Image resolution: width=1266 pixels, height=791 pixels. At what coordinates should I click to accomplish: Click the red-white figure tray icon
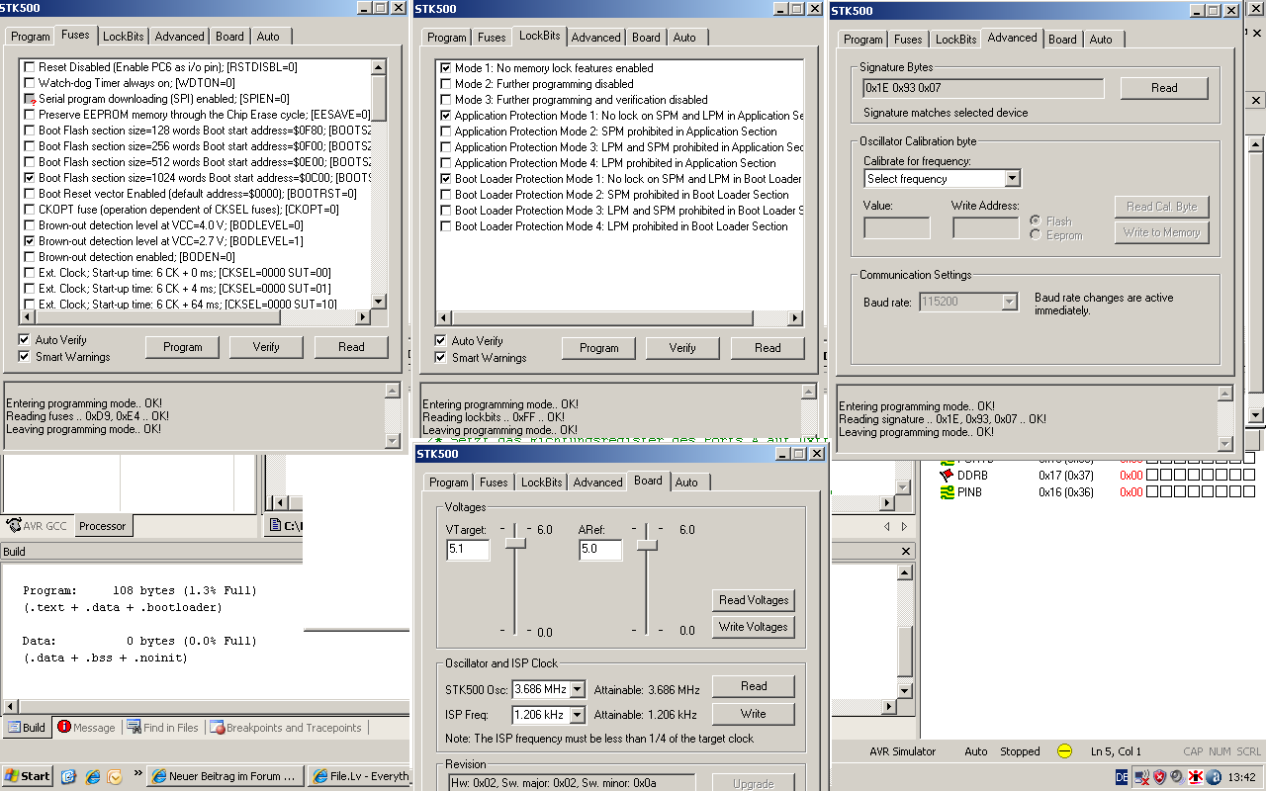pyautogui.click(x=1196, y=777)
